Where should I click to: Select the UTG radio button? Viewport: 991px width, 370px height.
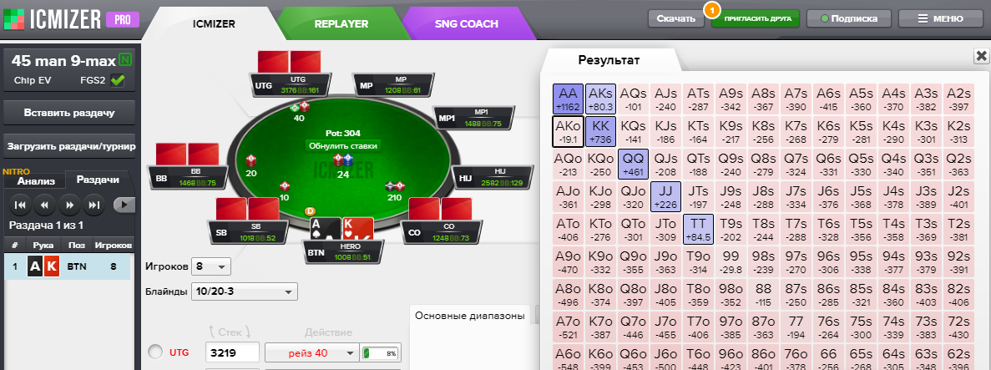point(154,352)
